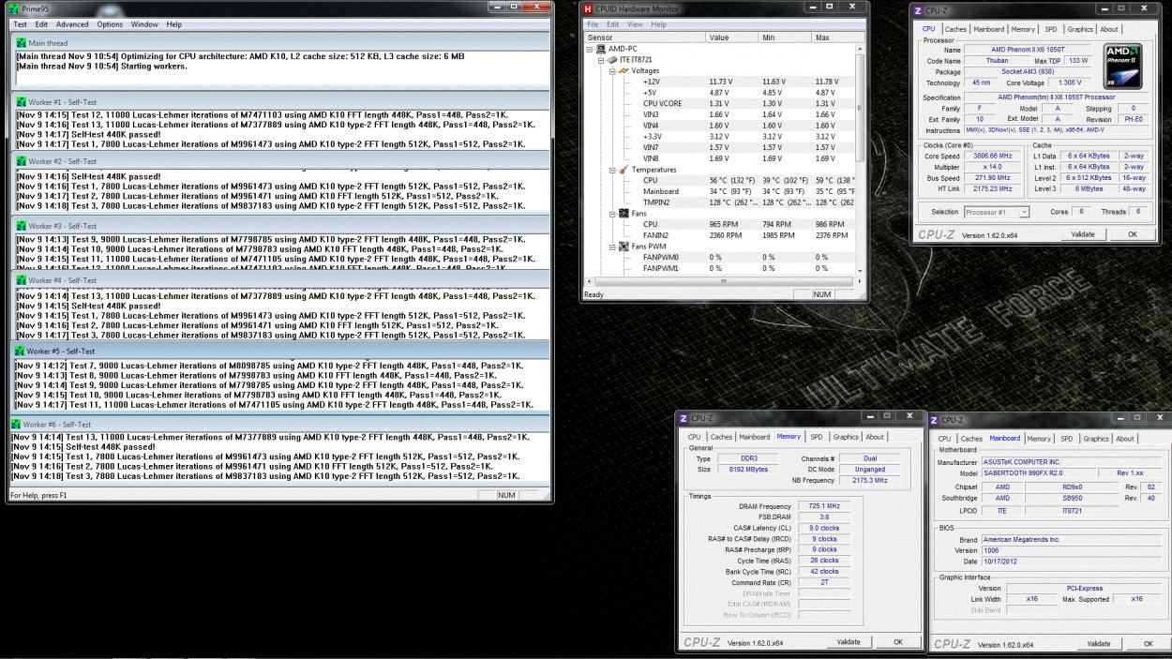Click Validate in the CPU-Z Mainboard window

pyautogui.click(x=1098, y=644)
